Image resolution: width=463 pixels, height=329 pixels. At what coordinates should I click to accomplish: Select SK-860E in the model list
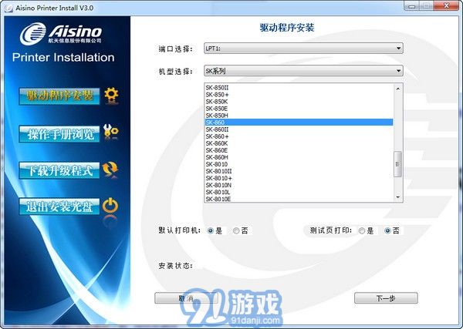(x=299, y=150)
